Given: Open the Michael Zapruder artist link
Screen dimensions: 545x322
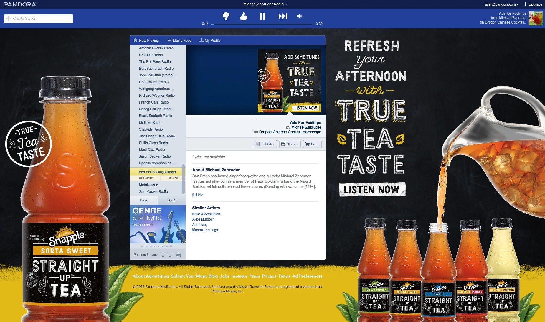Looking at the screenshot, I should coord(306,127).
